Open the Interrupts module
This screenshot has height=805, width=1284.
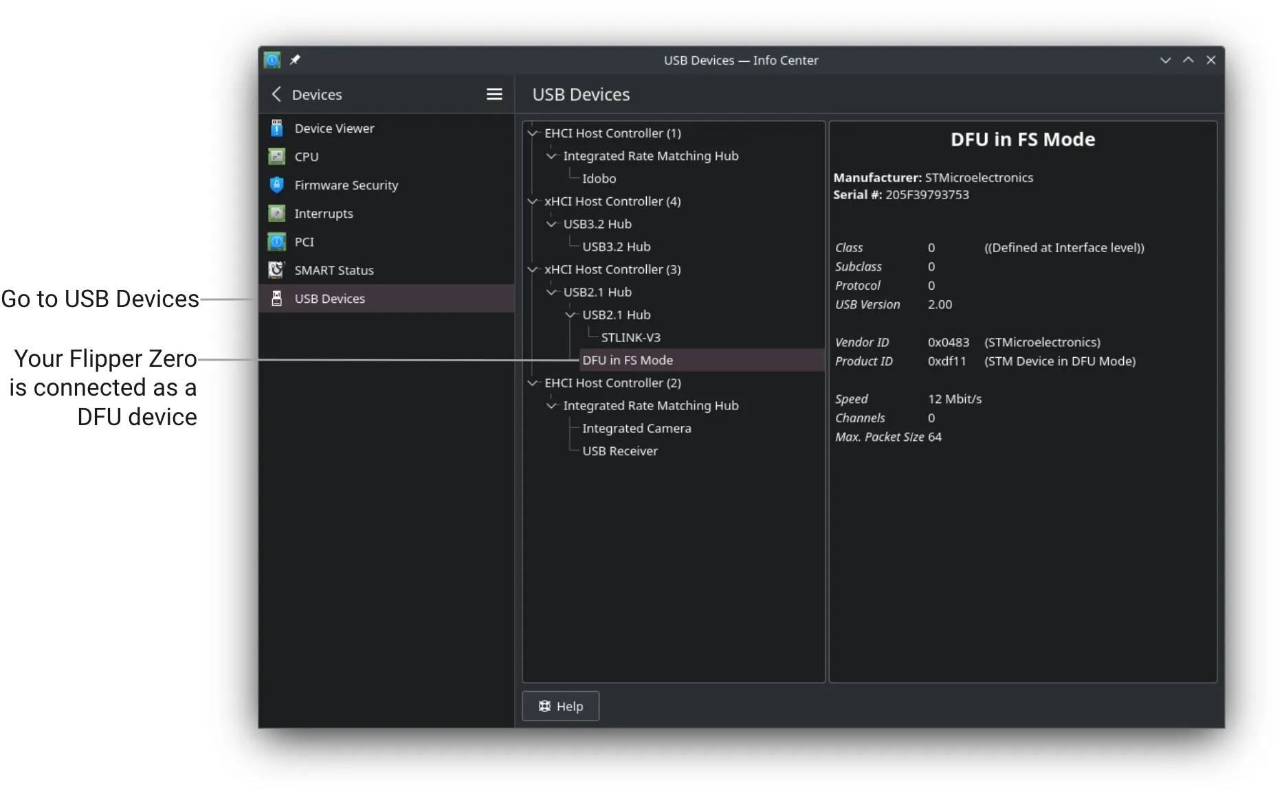pos(386,214)
